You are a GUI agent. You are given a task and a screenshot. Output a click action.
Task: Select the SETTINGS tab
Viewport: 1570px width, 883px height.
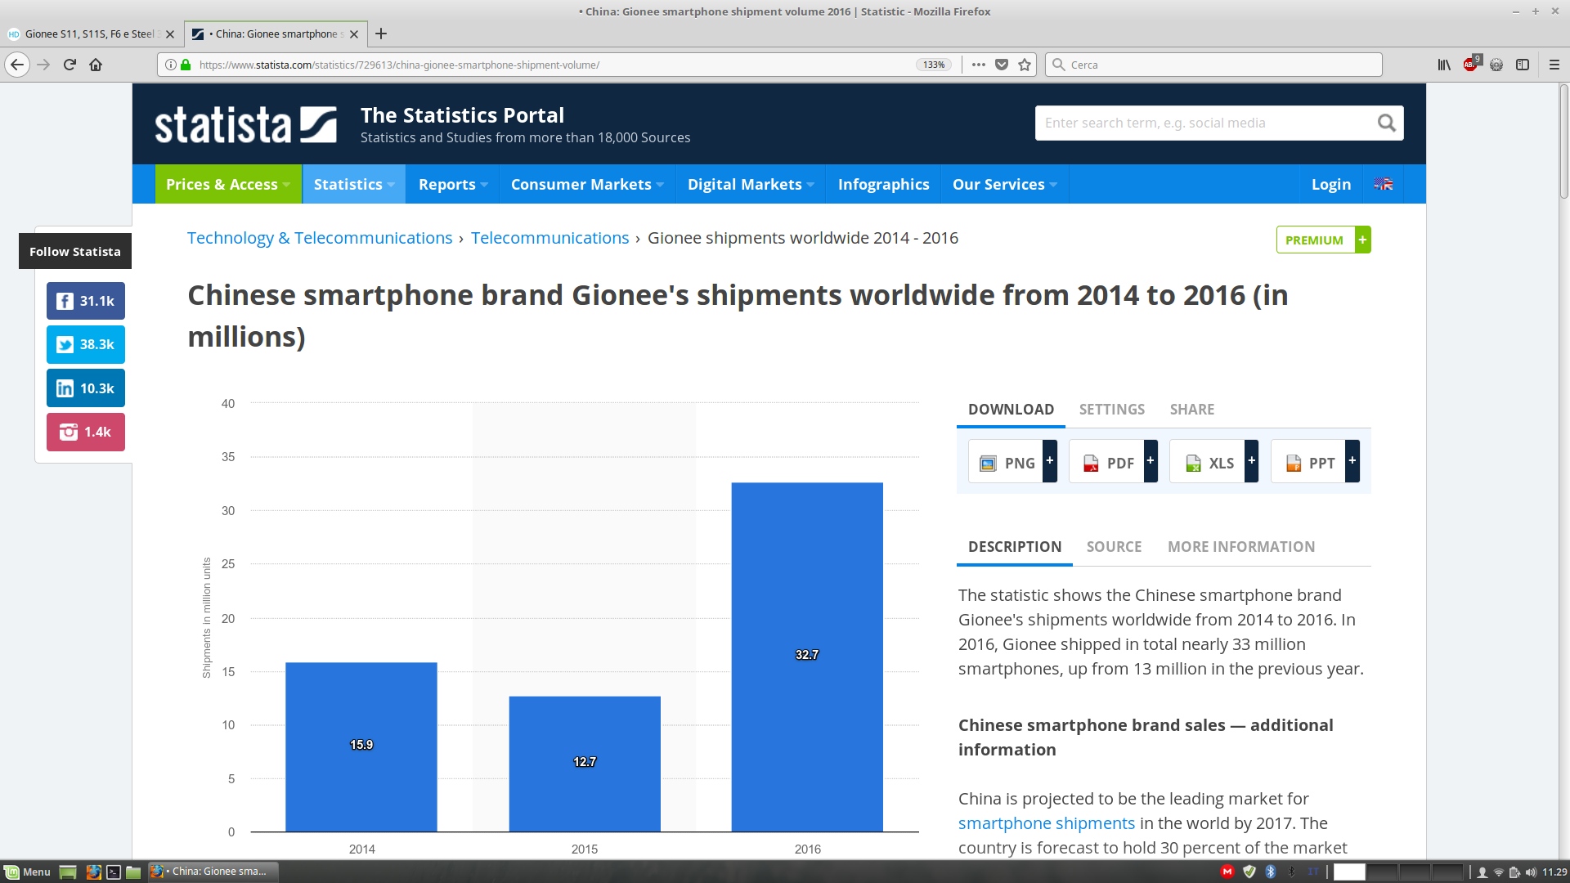[1112, 410]
